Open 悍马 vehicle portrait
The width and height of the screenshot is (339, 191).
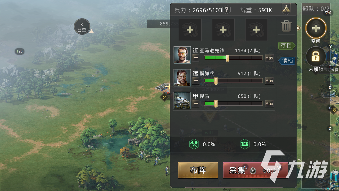coord(182,101)
